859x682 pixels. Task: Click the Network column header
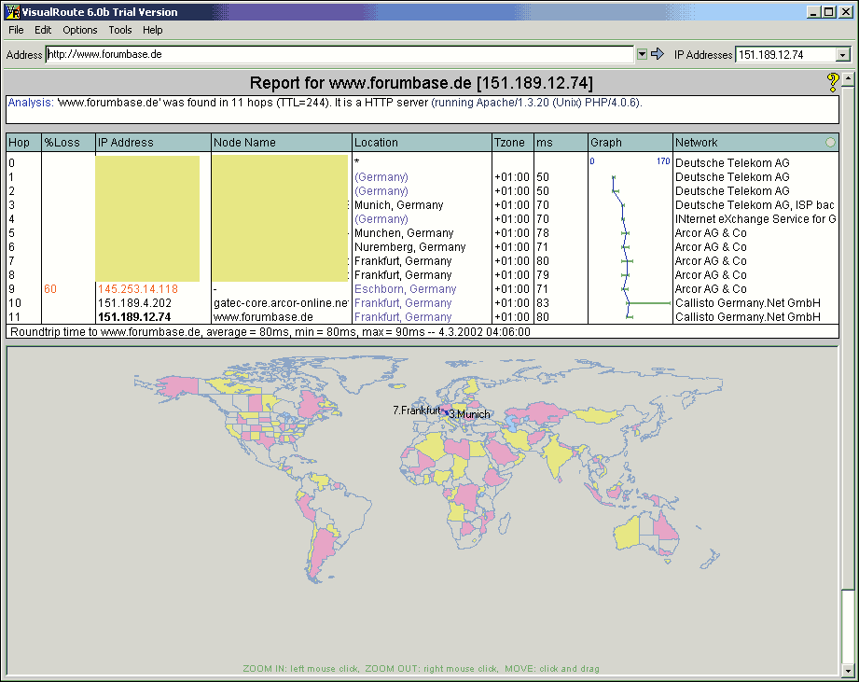pos(755,143)
